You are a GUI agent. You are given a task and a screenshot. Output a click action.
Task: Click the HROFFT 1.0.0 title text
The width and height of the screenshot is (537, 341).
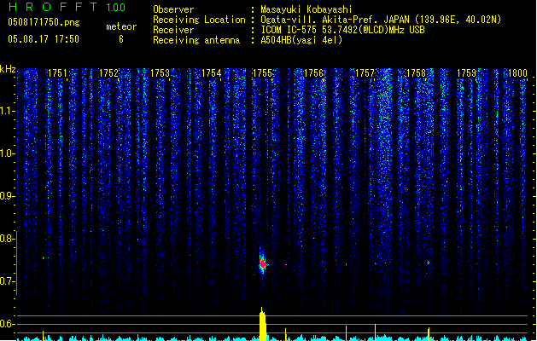click(67, 7)
